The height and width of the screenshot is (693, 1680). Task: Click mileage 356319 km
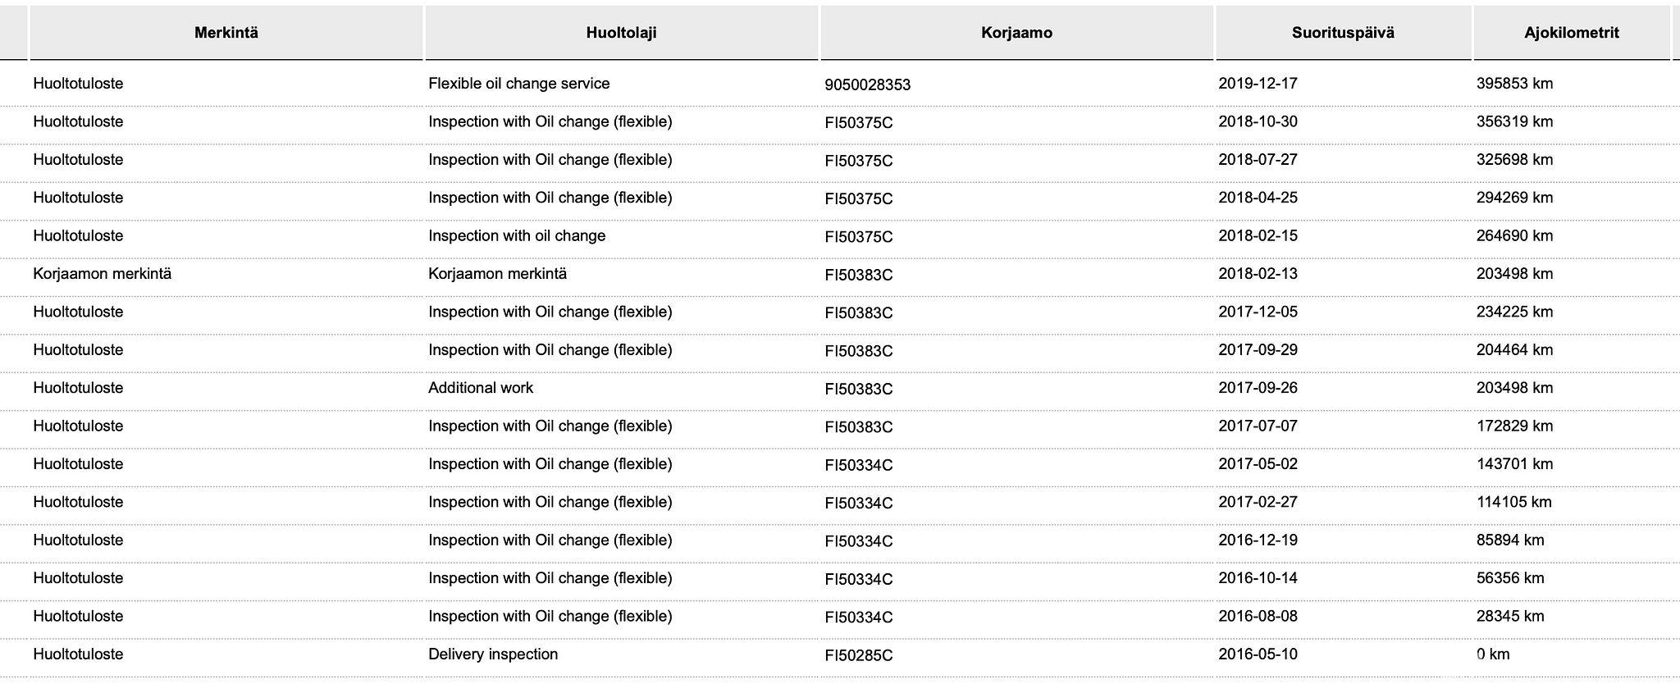pos(1514,122)
